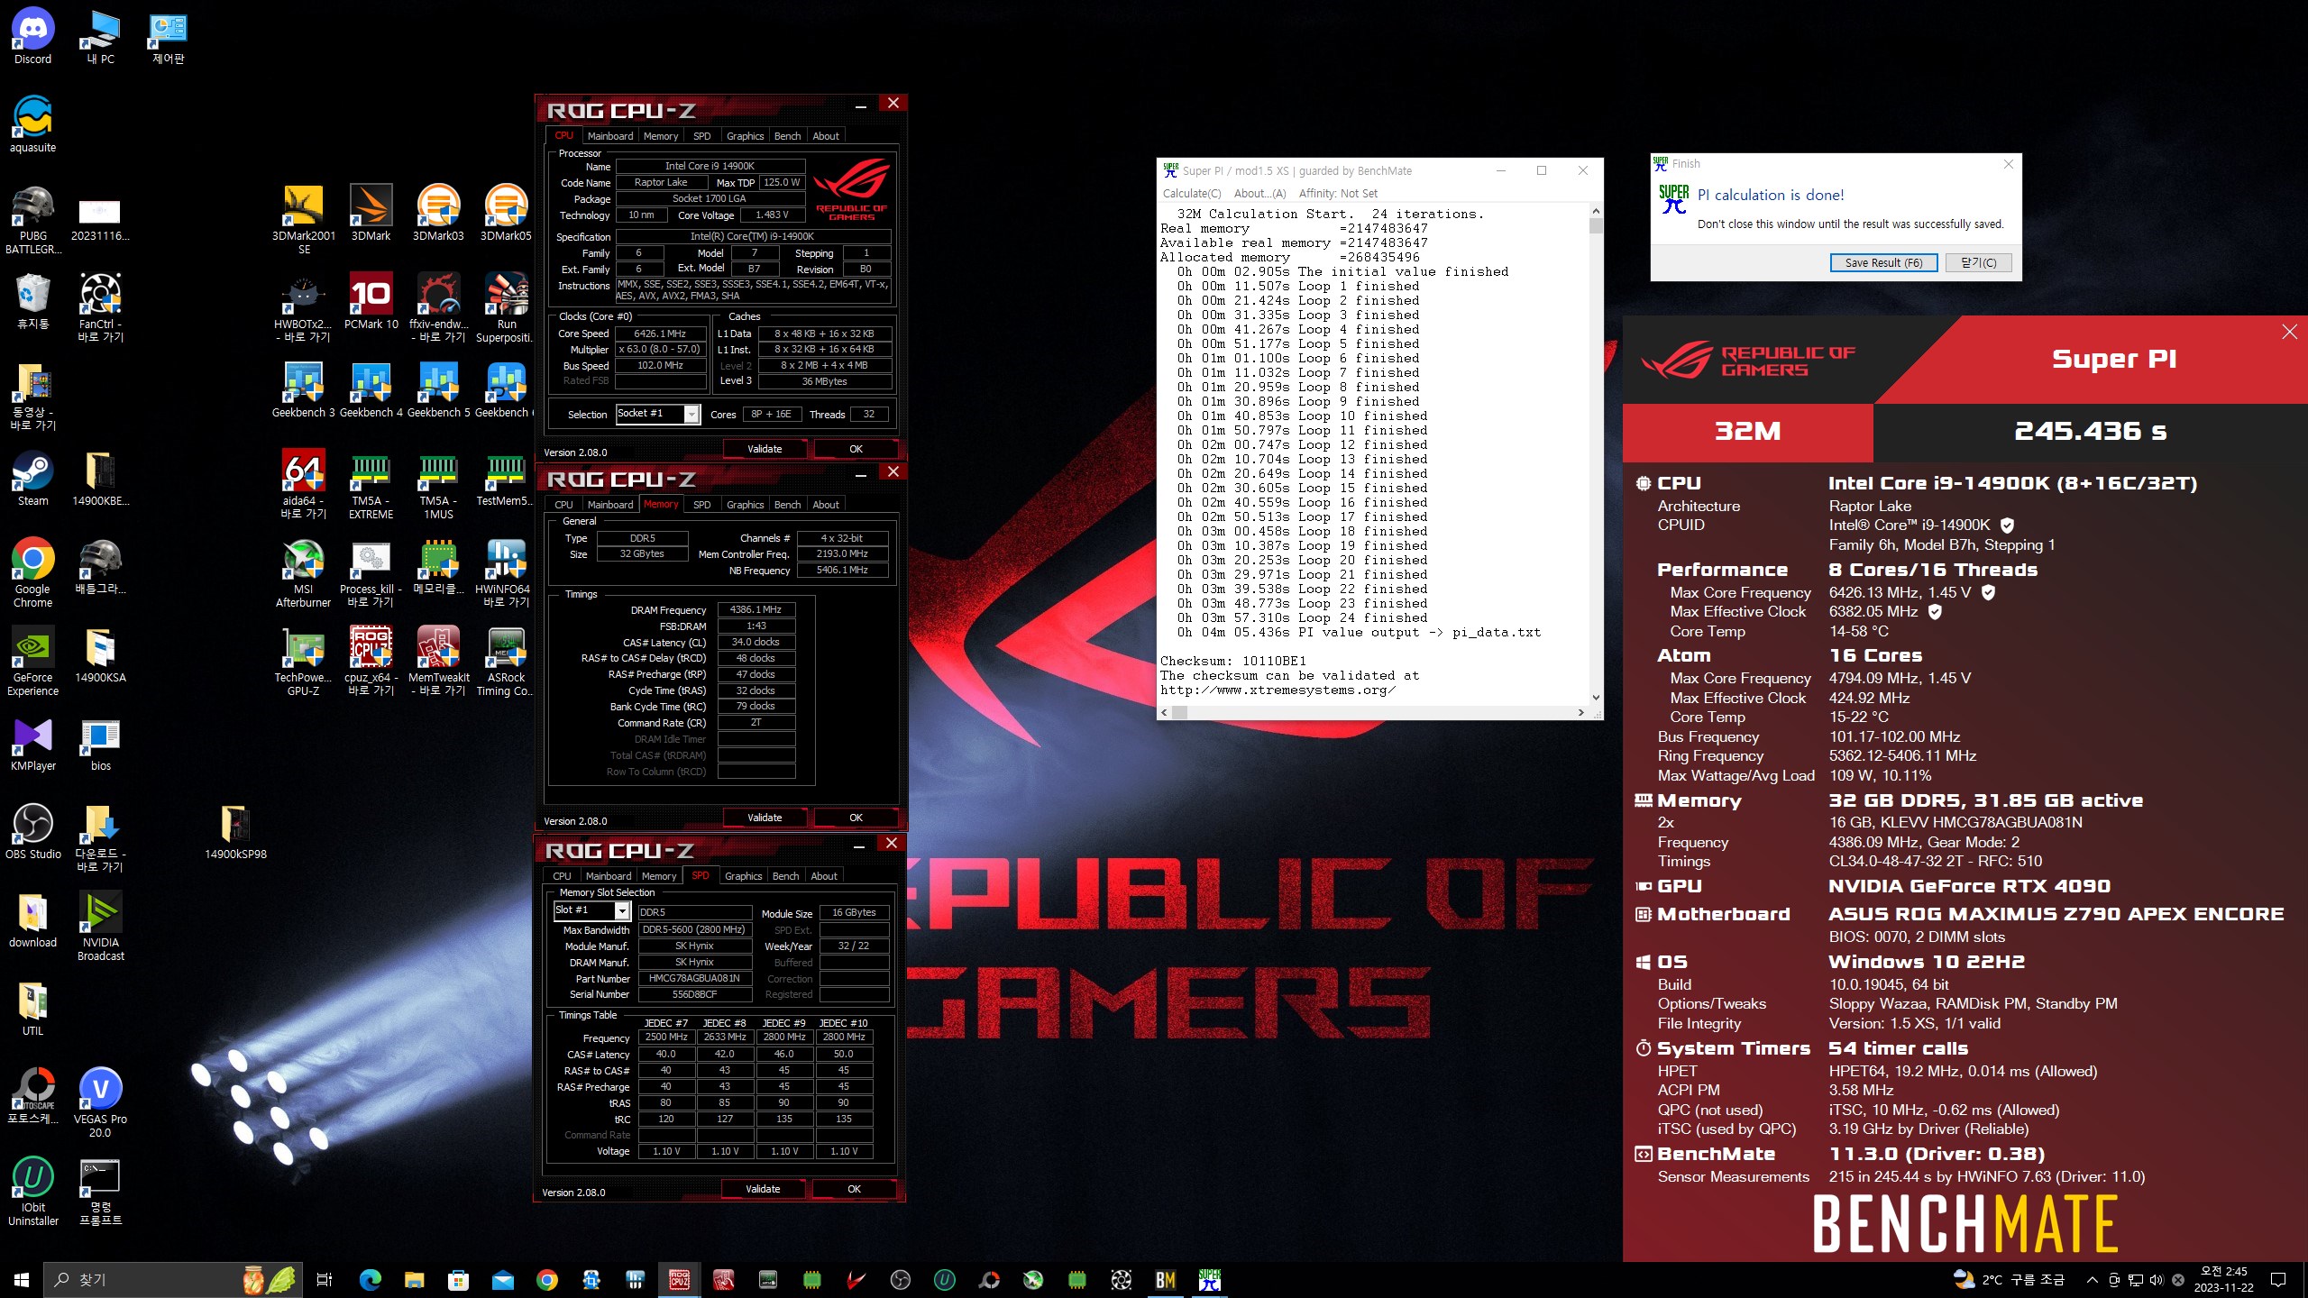Open the aquasuite desktop shortcut
Screen dimensions: 2308x1298
(32, 124)
